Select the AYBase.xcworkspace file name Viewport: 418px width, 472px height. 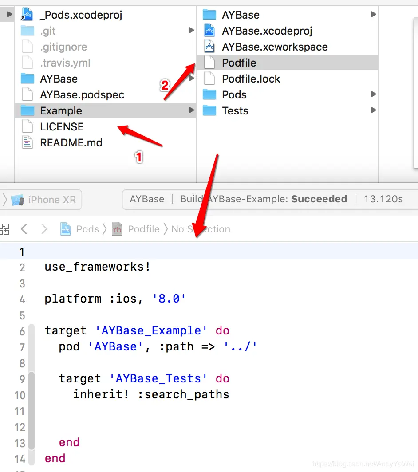point(275,47)
